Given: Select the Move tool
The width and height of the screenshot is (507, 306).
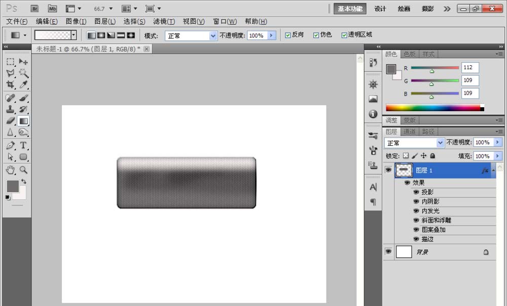Looking at the screenshot, I should pos(23,62).
